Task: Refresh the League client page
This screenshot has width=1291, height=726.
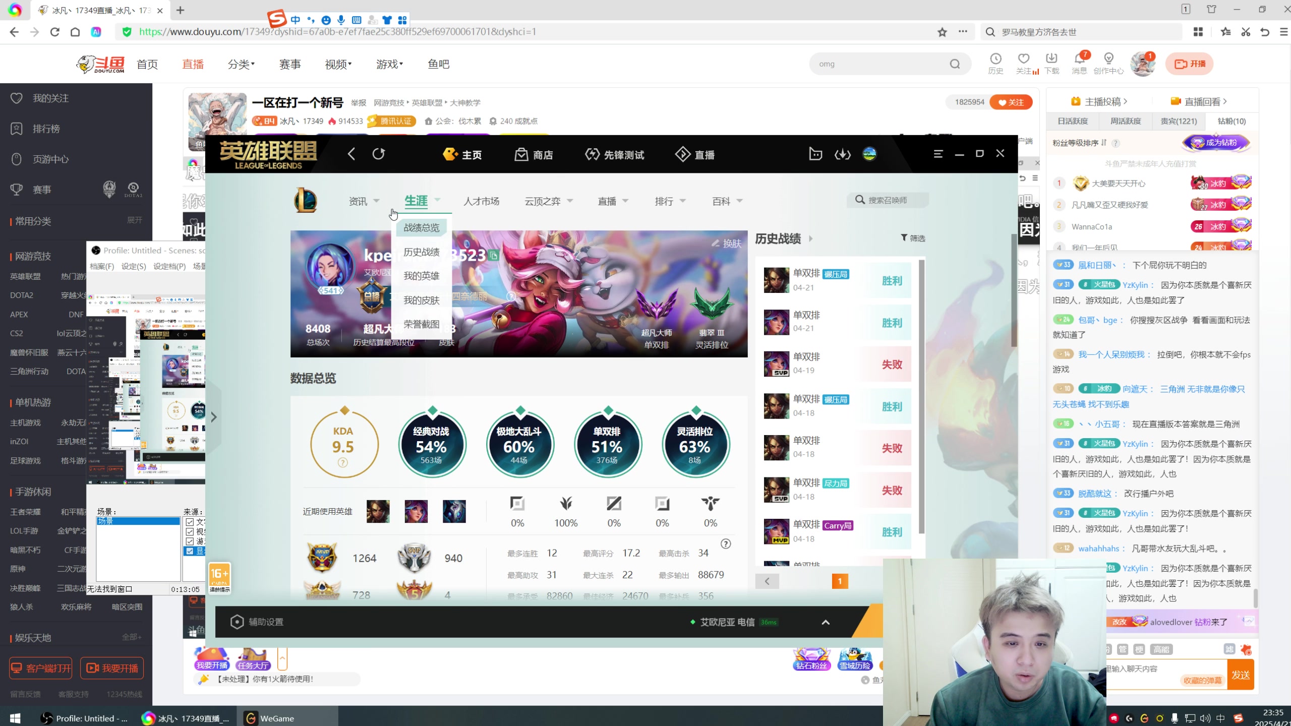Action: 379,154
